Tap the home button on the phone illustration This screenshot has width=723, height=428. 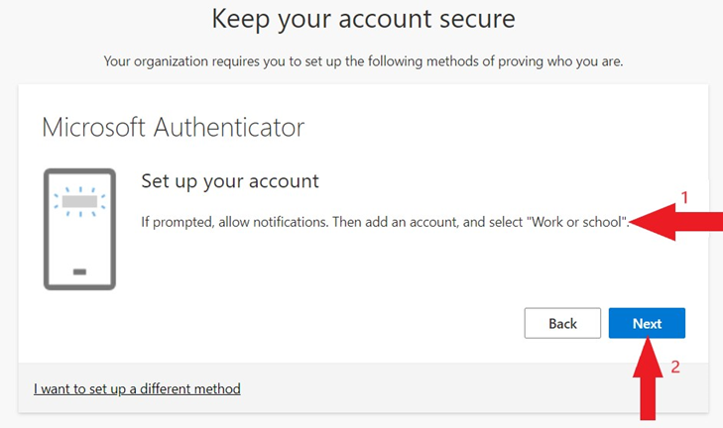click(79, 271)
